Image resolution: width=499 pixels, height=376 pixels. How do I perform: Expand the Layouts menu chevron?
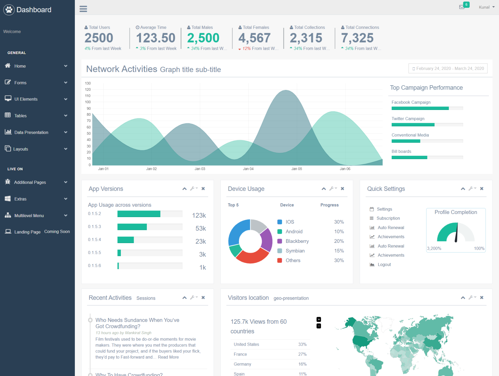66,149
